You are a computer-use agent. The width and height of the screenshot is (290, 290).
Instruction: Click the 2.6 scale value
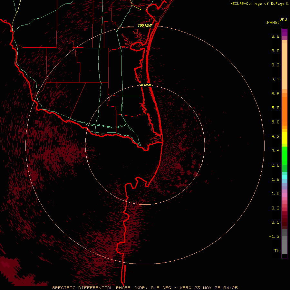pyautogui.click(x=275, y=165)
